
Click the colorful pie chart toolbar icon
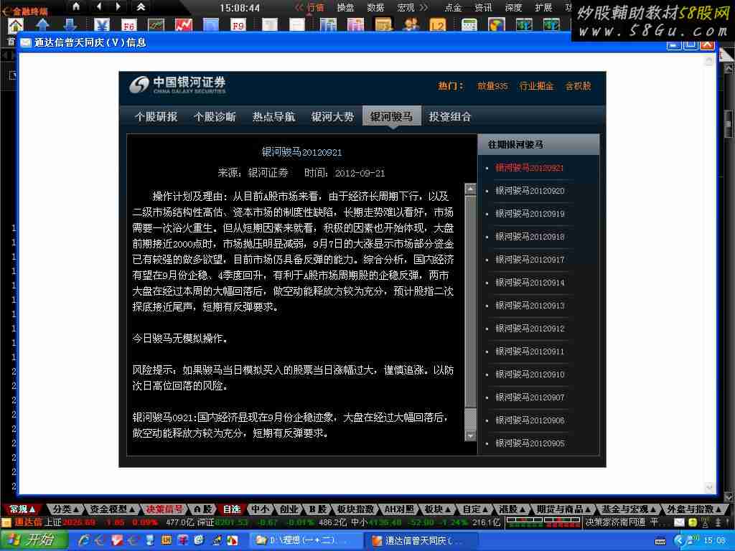point(497,24)
